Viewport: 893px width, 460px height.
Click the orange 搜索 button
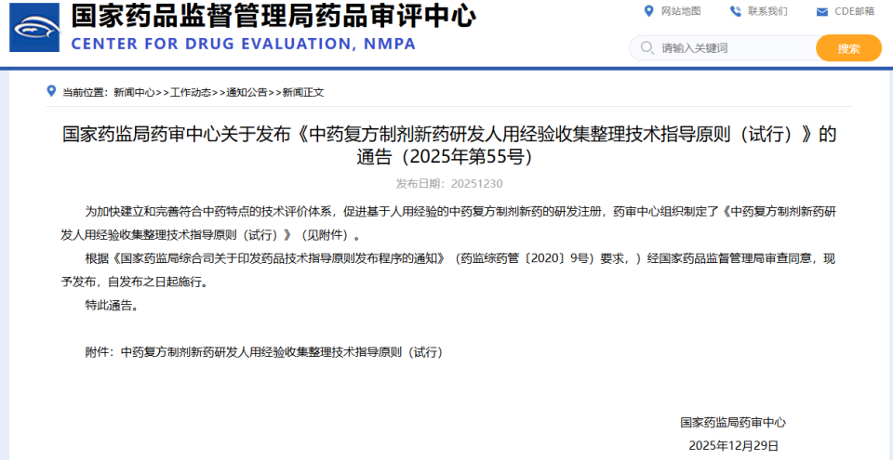848,47
